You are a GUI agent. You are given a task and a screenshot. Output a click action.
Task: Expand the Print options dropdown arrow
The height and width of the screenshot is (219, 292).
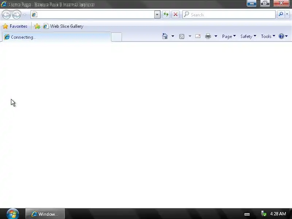[216, 36]
